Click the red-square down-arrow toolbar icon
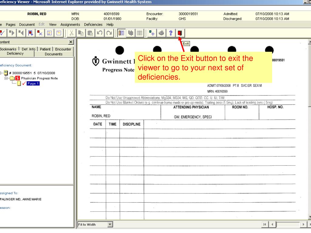The width and height of the screenshot is (311, 233). [31, 33]
